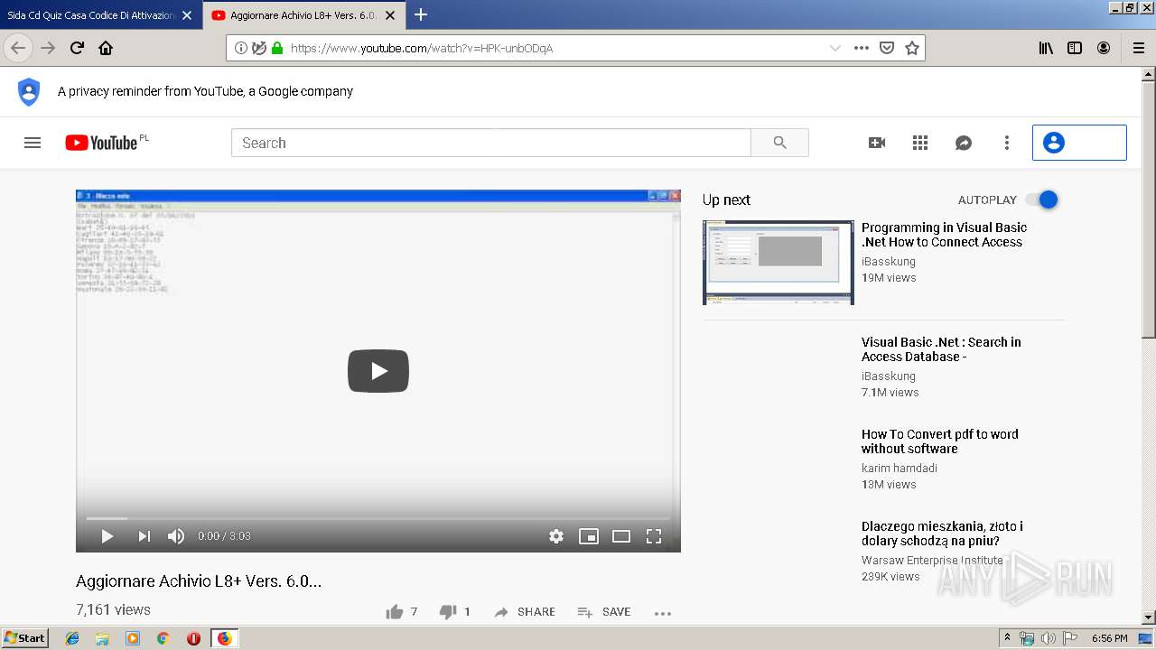This screenshot has width=1156, height=650.
Task: Open Opera from the taskbar
Action: (193, 638)
